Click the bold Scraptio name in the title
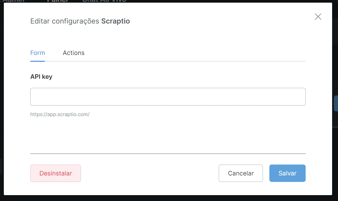The height and width of the screenshot is (201, 338). tap(115, 21)
